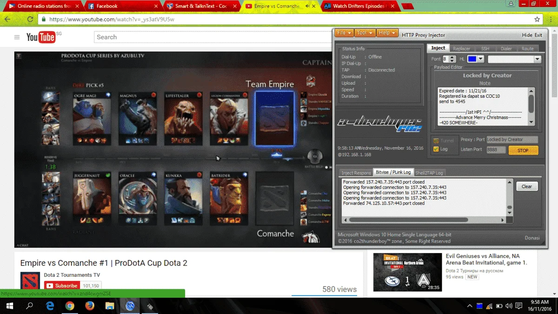Click the Chrome profile icon in title bar
Image resolution: width=558 pixels, height=314 pixels.
[511, 4]
